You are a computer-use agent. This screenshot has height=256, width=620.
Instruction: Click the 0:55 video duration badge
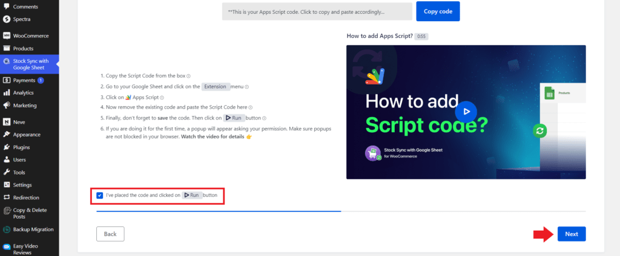421,36
